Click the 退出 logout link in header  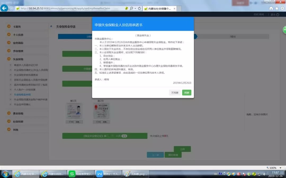coord(275,15)
